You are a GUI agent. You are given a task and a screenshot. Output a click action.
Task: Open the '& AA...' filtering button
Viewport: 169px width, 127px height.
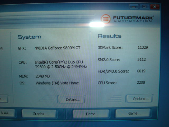click(7, 113)
